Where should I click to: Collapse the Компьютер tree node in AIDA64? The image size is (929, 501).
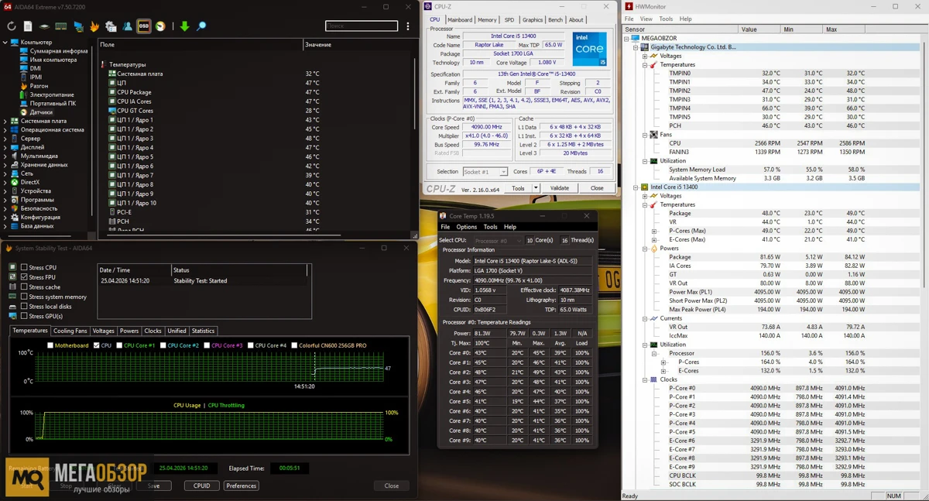click(x=5, y=43)
